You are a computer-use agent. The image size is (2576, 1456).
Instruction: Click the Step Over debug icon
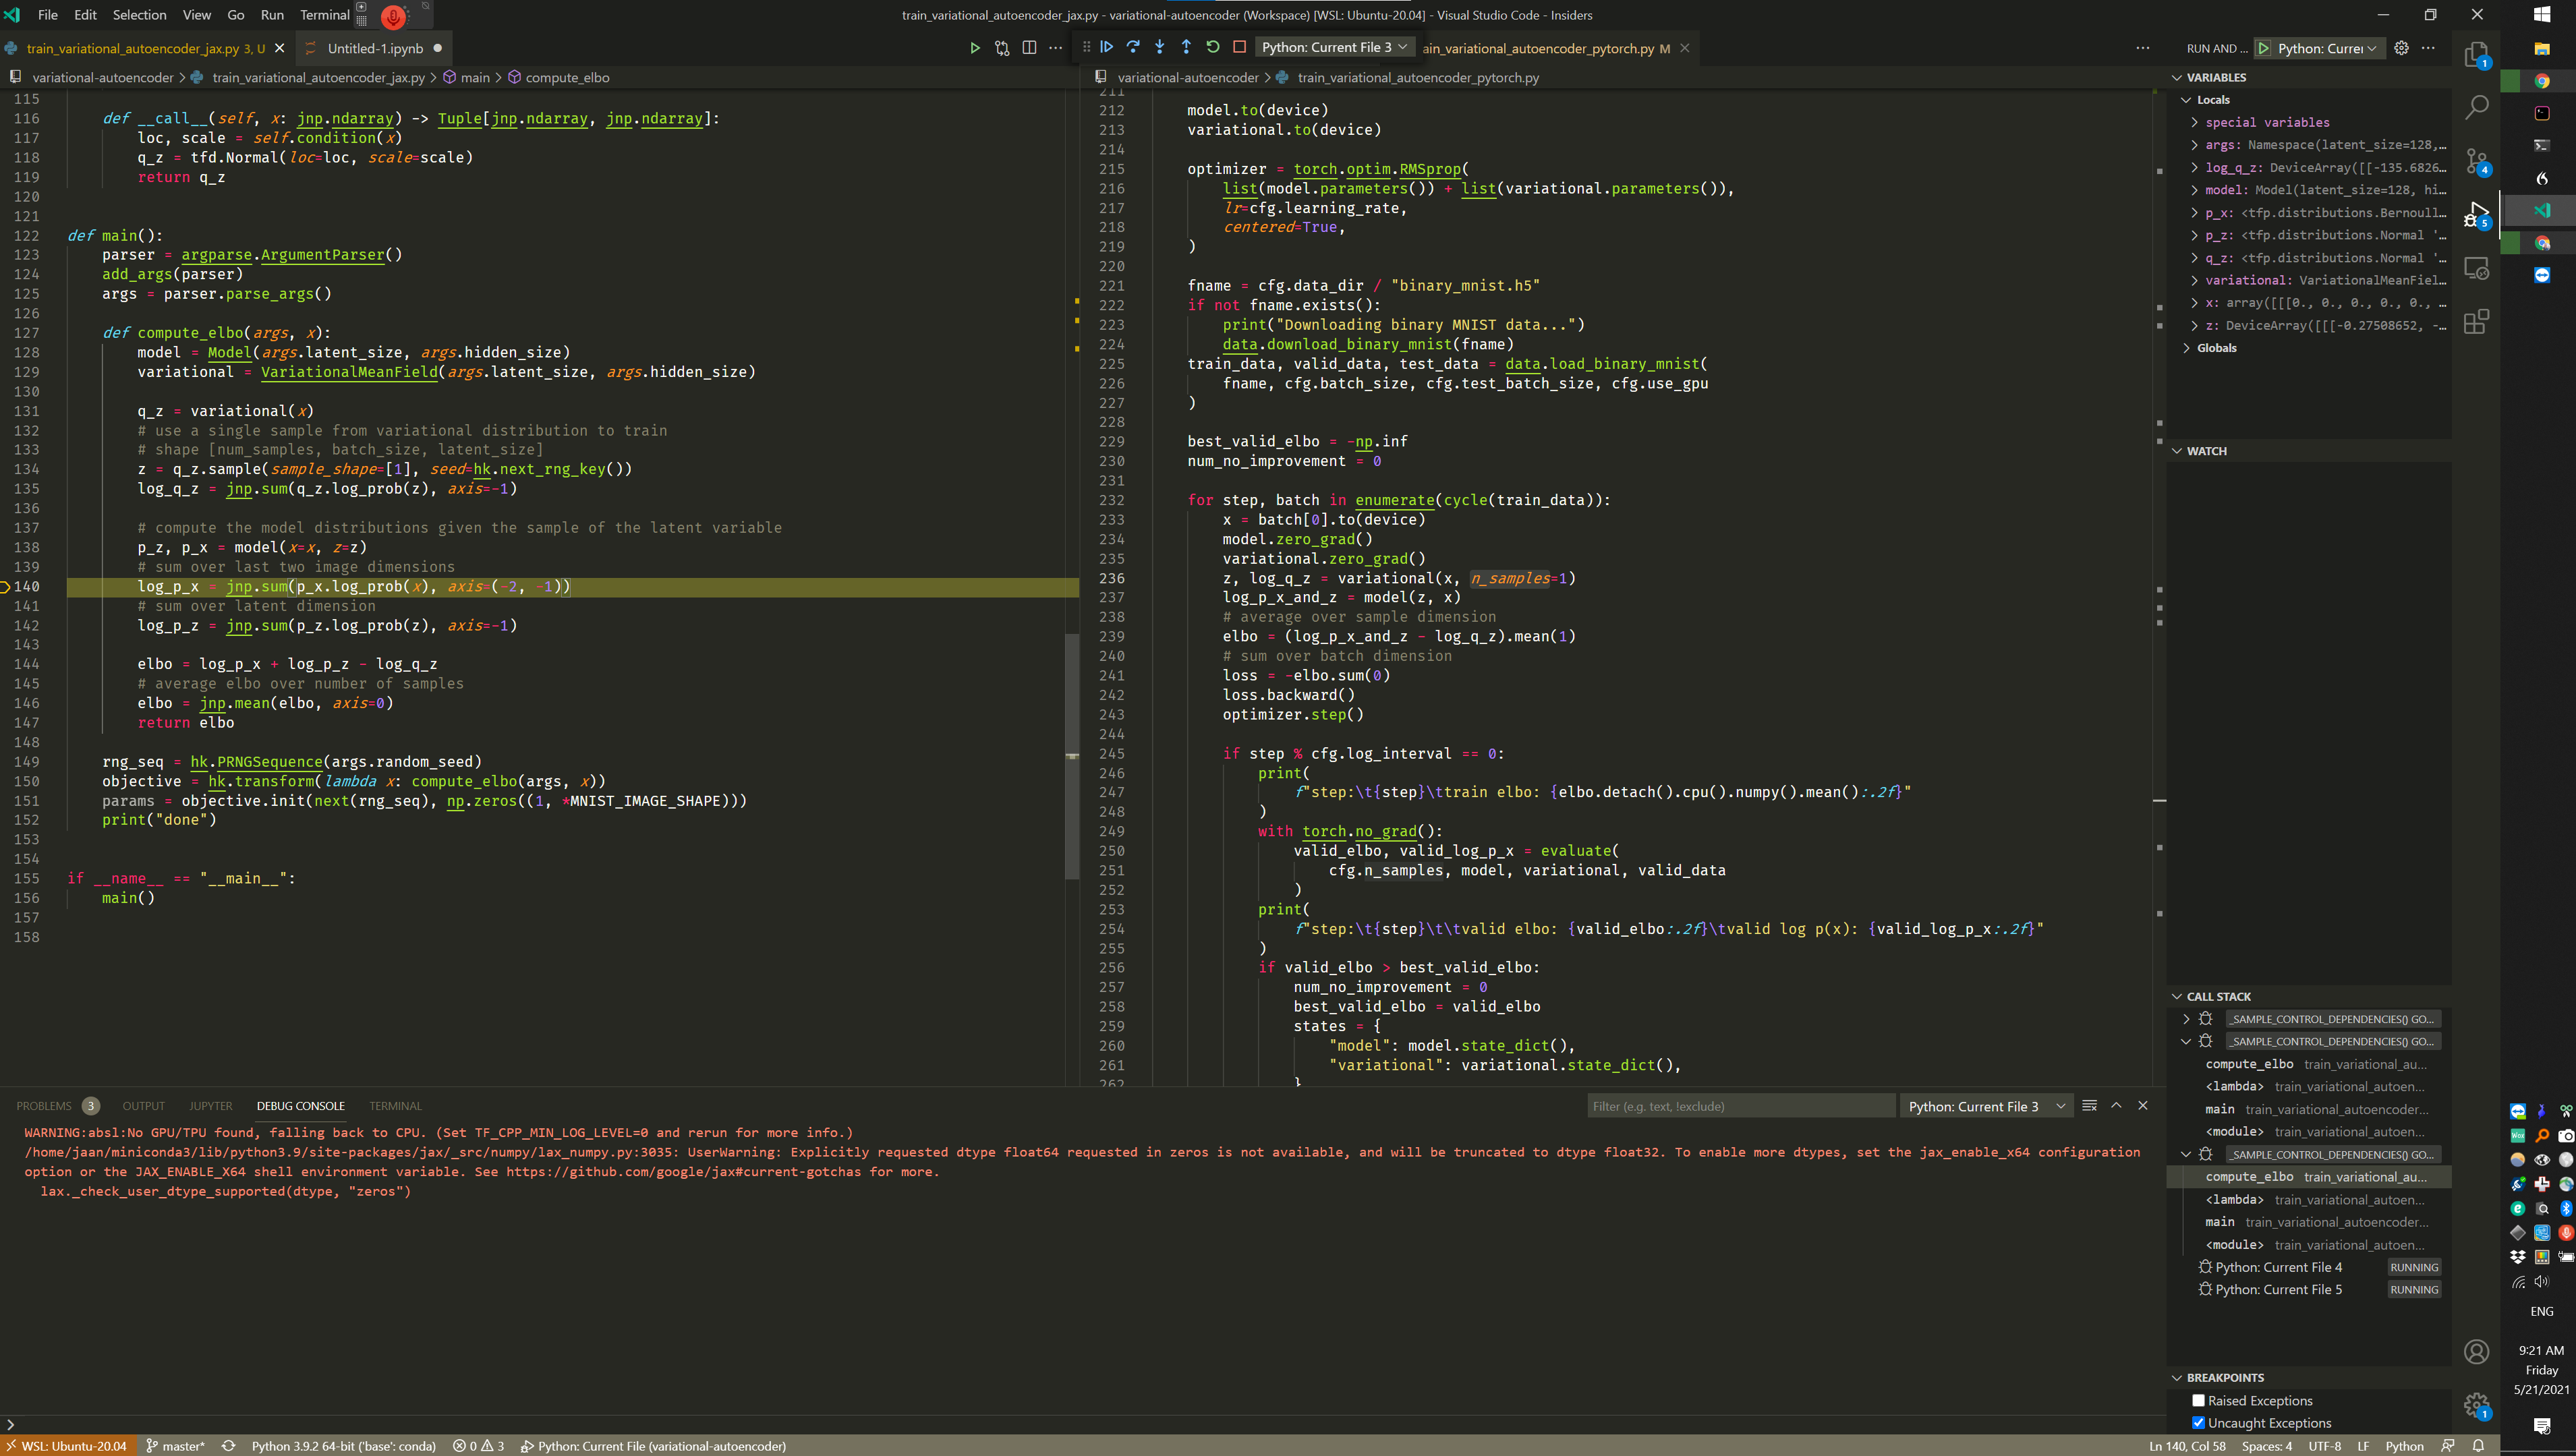point(1133,47)
